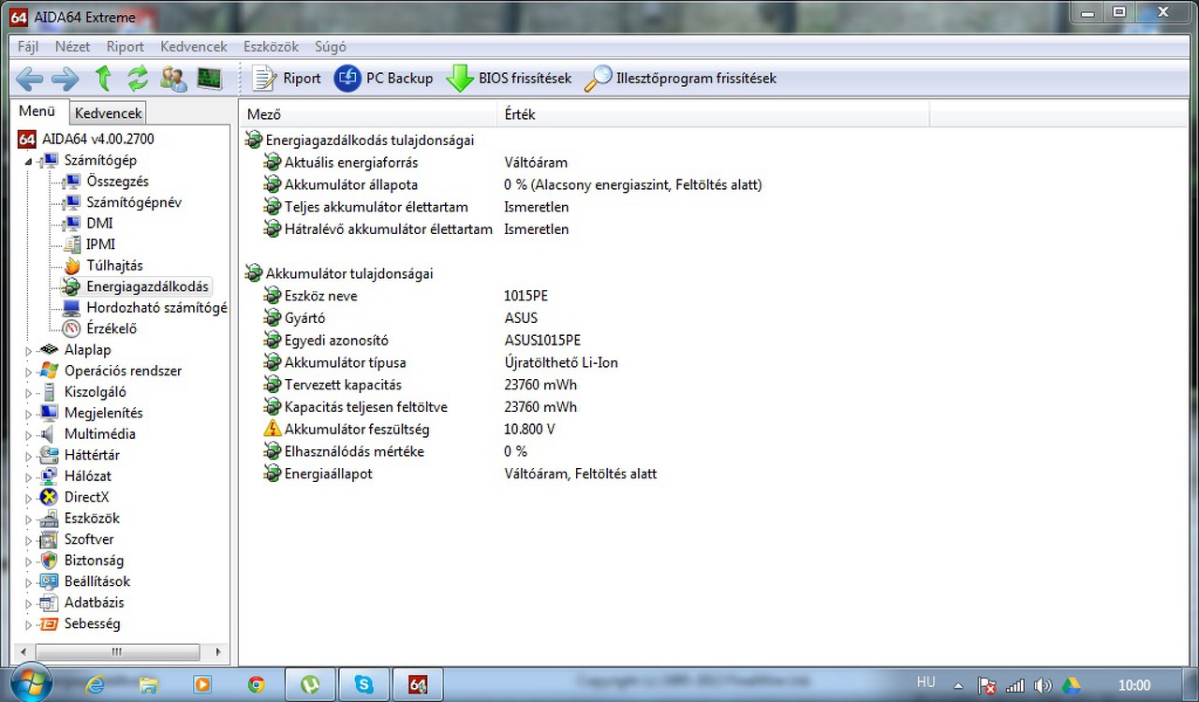Expand the Háttértár tree node

(28, 456)
